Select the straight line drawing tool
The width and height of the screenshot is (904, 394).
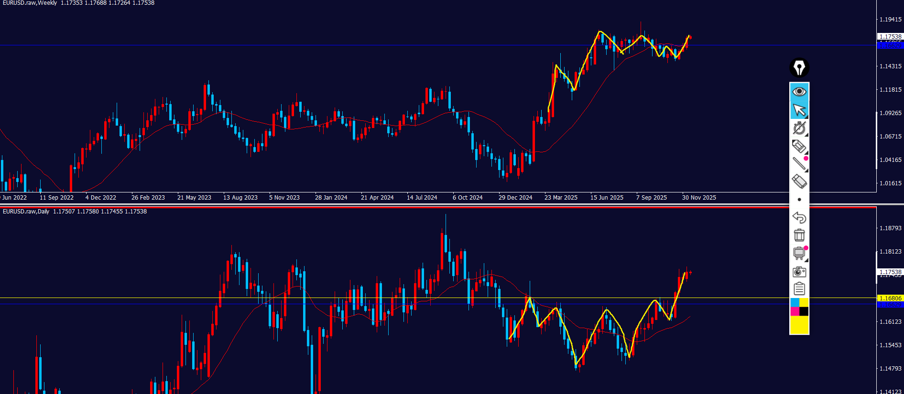pos(799,164)
